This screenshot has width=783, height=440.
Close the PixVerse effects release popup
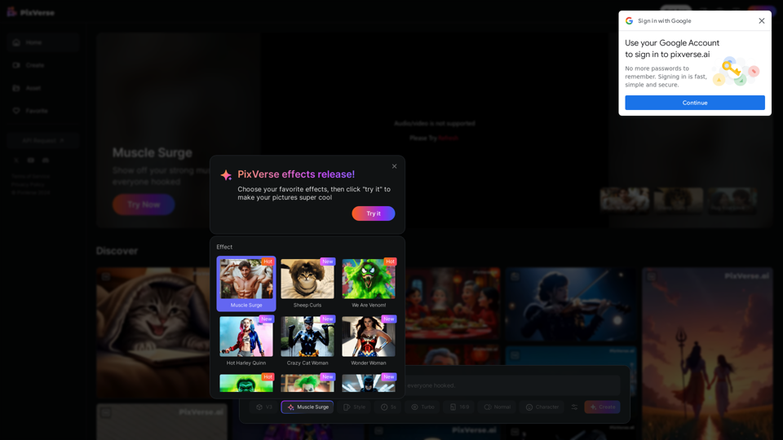coord(394,166)
